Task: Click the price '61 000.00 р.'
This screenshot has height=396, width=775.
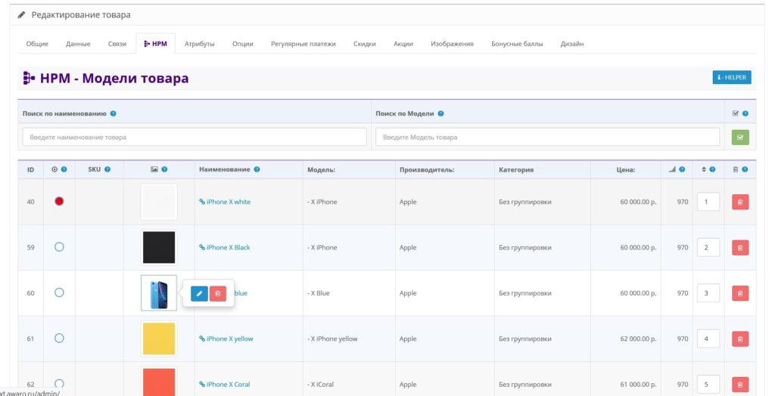Action: pyautogui.click(x=638, y=384)
